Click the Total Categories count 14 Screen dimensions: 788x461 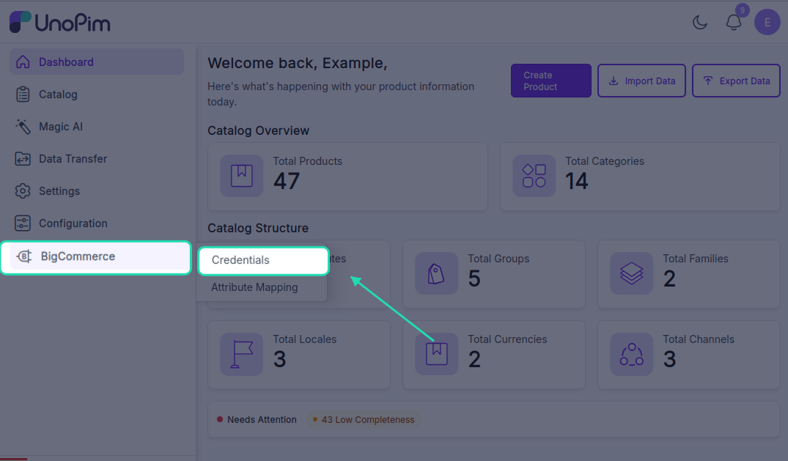[576, 181]
